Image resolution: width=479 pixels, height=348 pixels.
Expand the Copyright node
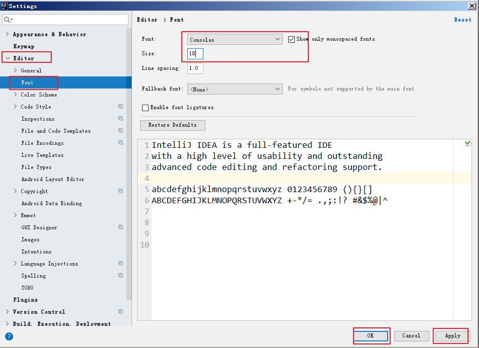click(x=15, y=191)
